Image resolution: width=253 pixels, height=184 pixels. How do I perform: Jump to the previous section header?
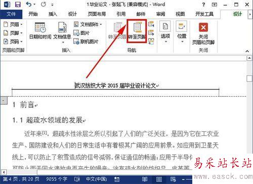coord(151,24)
